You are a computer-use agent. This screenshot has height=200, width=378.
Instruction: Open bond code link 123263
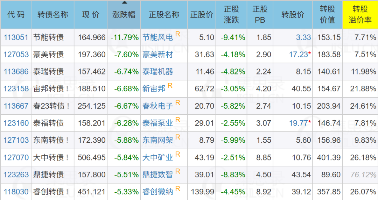click(x=16, y=174)
